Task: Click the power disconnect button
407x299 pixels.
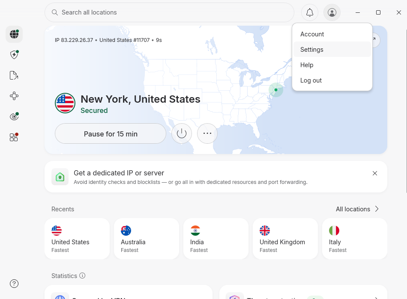Action: point(182,133)
